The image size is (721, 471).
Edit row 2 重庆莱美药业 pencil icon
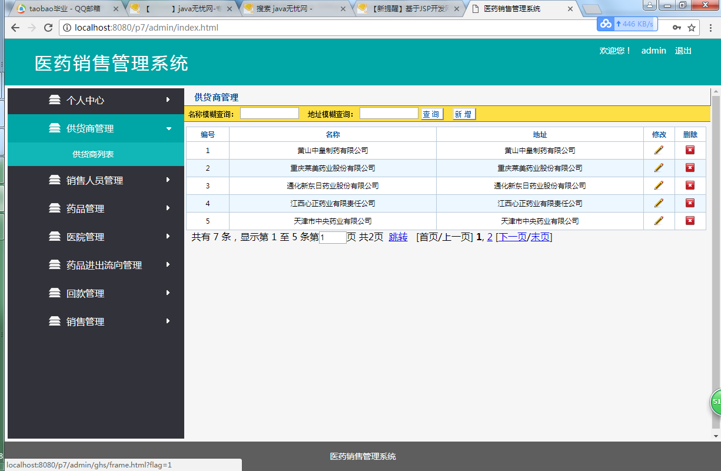[659, 168]
